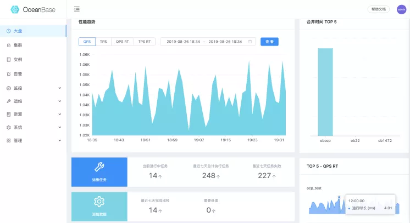Click the calendar icon in the date range
The width and height of the screenshot is (410, 223).
[250, 42]
